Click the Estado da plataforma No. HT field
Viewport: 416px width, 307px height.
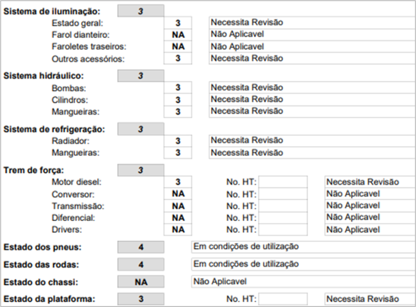coord(283,299)
